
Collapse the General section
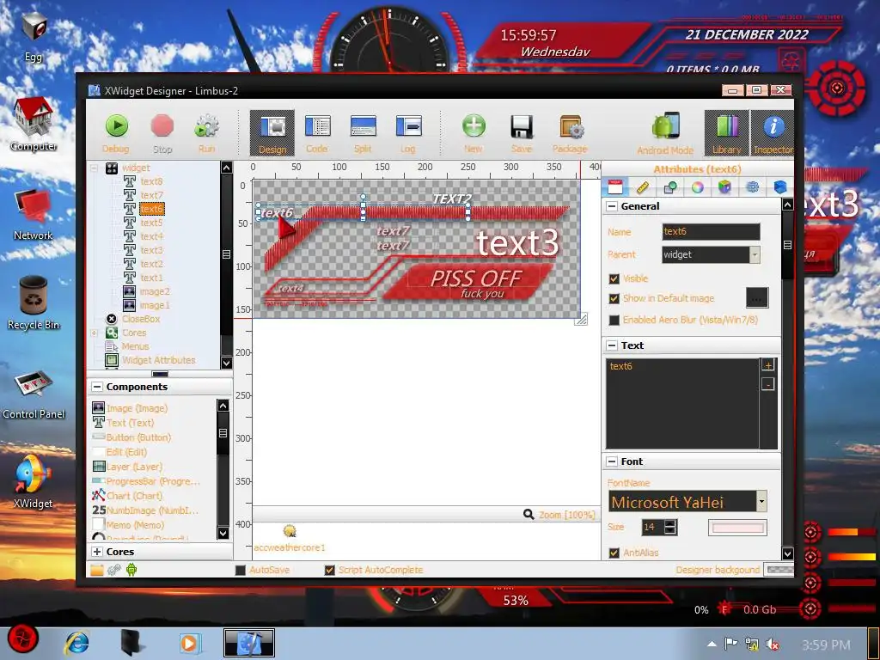612,206
